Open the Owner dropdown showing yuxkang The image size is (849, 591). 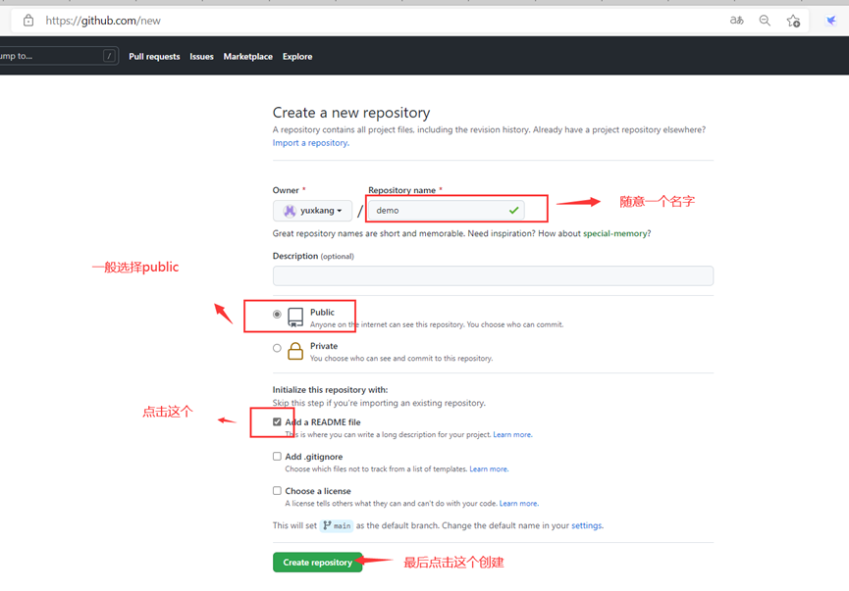(312, 211)
